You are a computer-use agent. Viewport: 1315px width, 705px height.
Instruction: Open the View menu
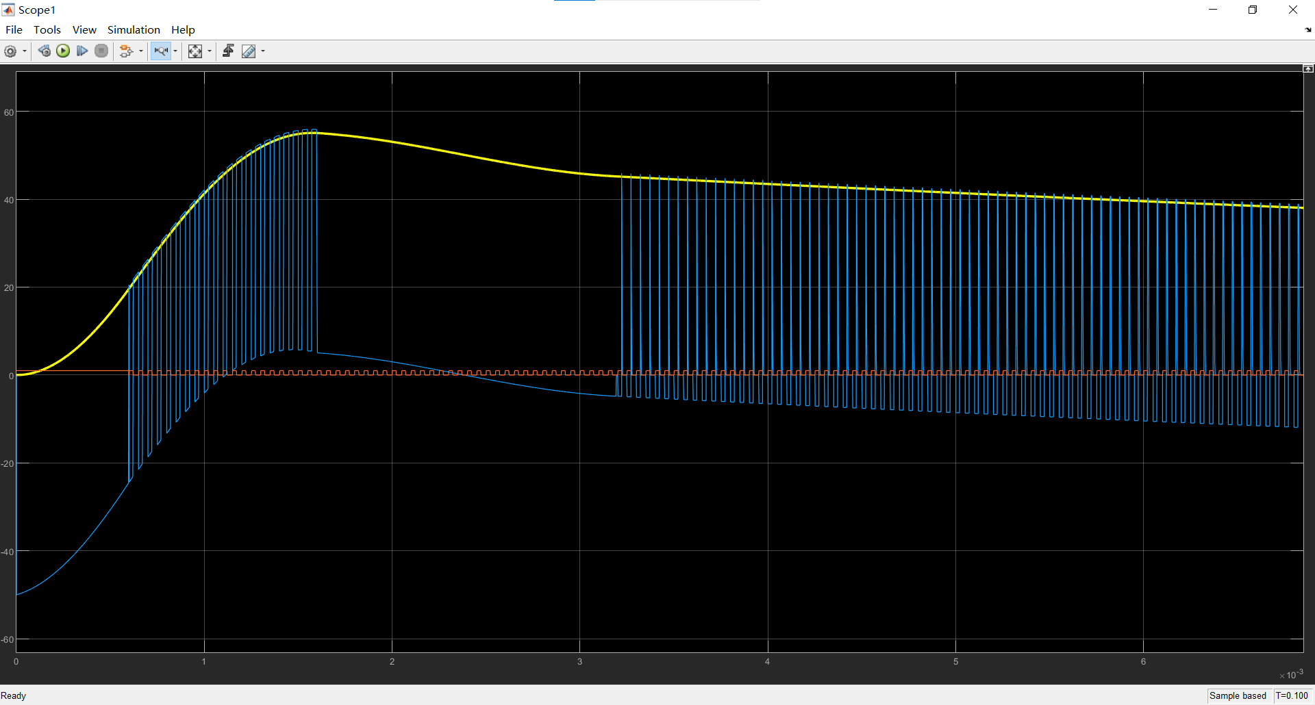84,29
